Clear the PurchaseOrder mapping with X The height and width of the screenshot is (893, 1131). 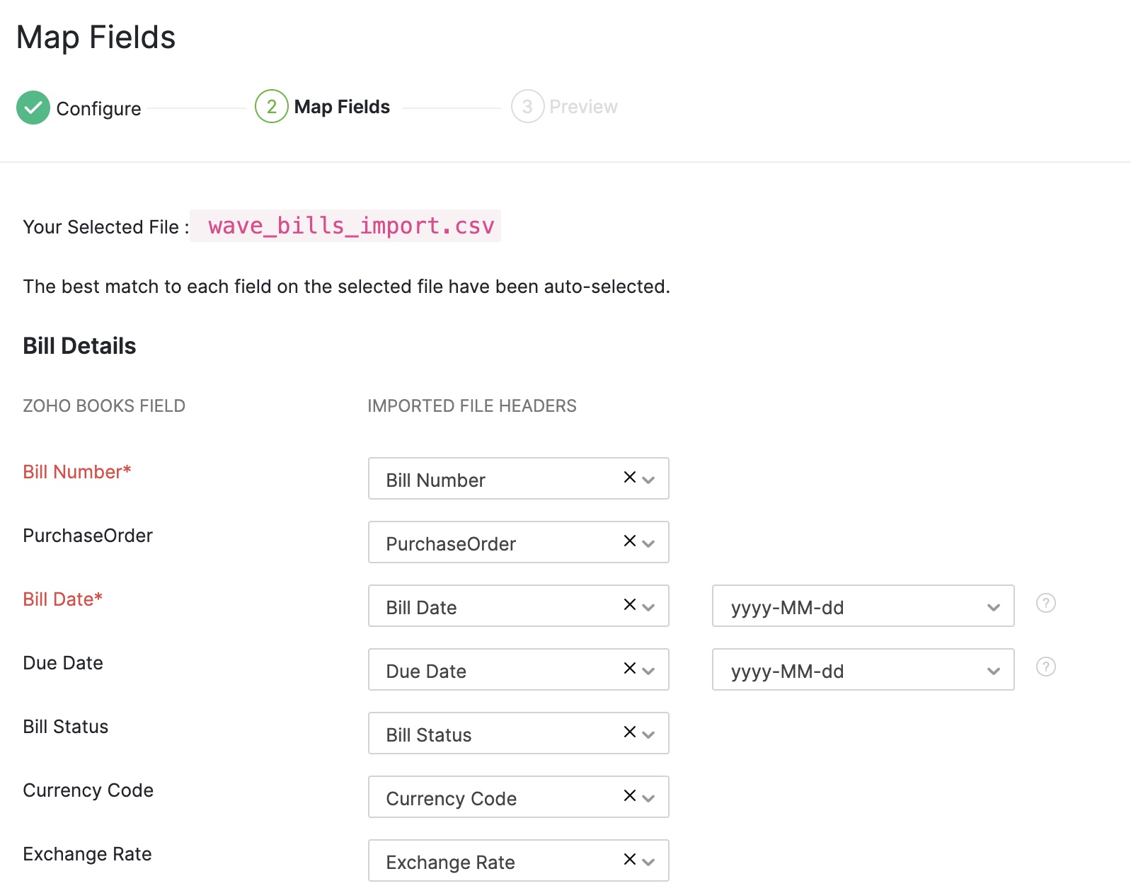[x=629, y=541]
